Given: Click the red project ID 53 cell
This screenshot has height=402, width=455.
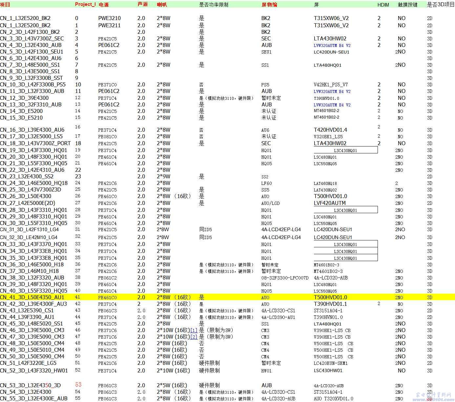Looking at the screenshot, I should (78, 385).
